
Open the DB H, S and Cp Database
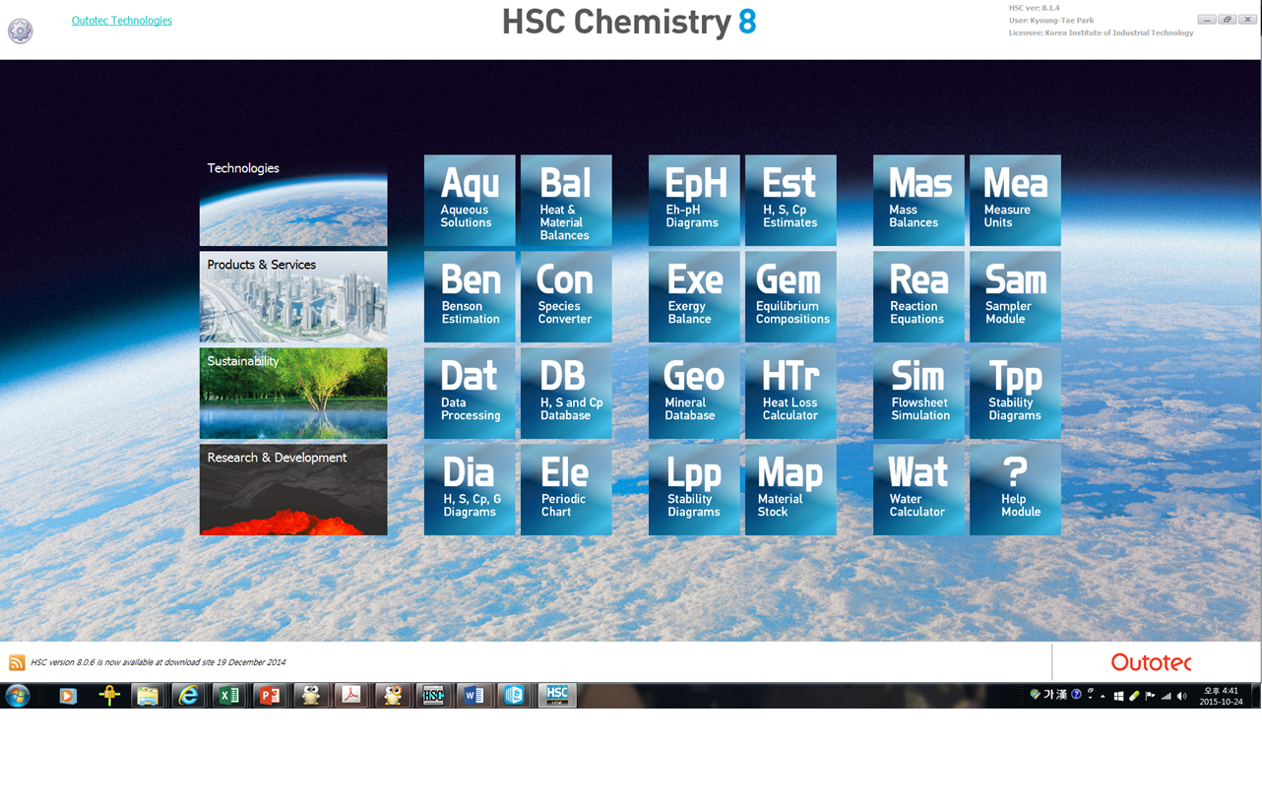click(x=566, y=393)
